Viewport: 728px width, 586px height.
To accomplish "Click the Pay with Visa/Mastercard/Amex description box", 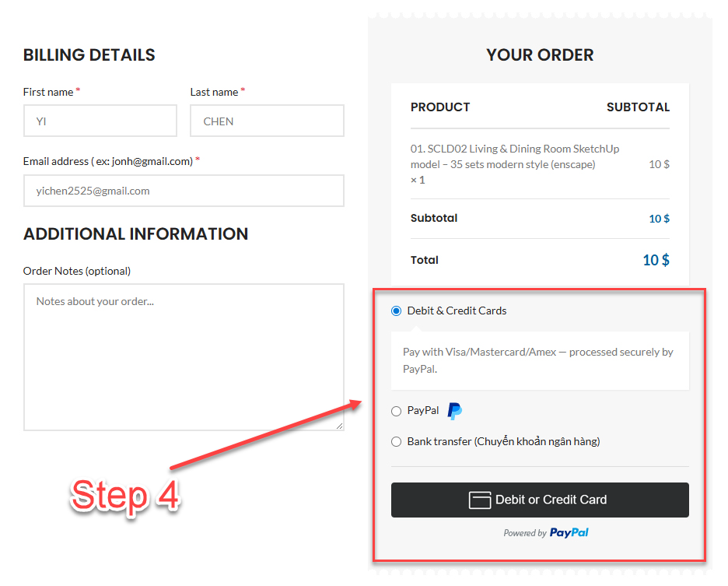I will click(x=540, y=360).
